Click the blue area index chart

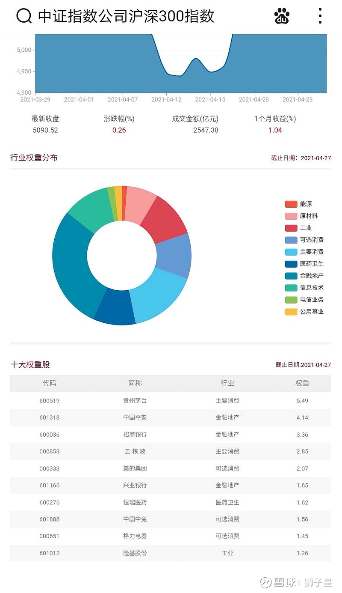(x=181, y=63)
